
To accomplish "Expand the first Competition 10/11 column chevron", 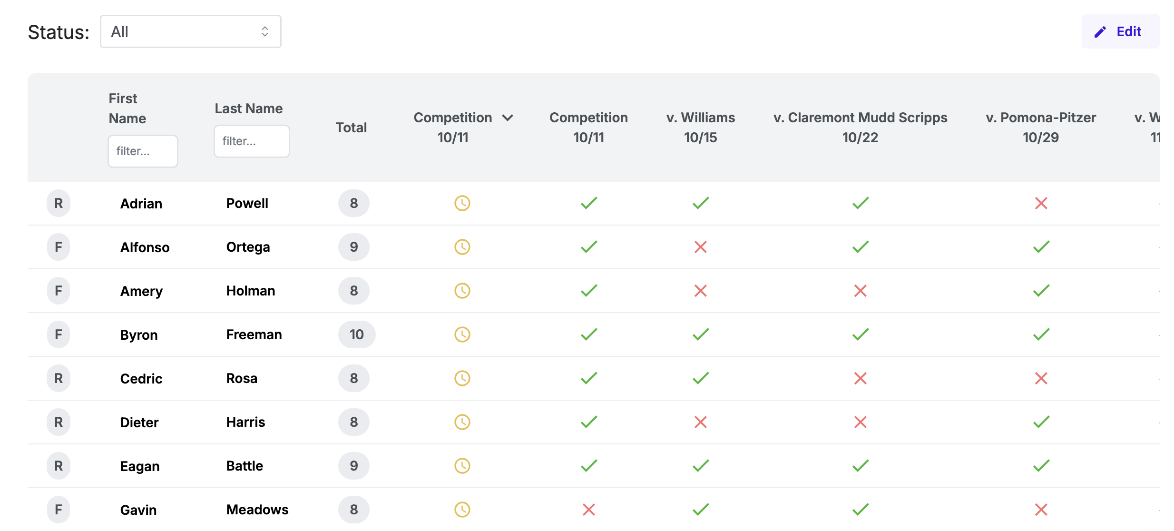I will pyautogui.click(x=508, y=118).
